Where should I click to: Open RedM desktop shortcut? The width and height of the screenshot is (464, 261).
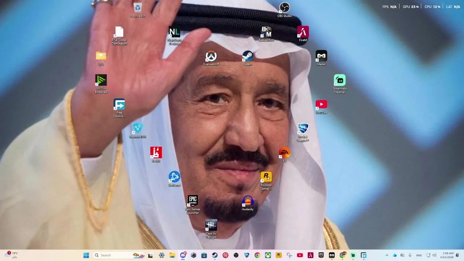156,155
